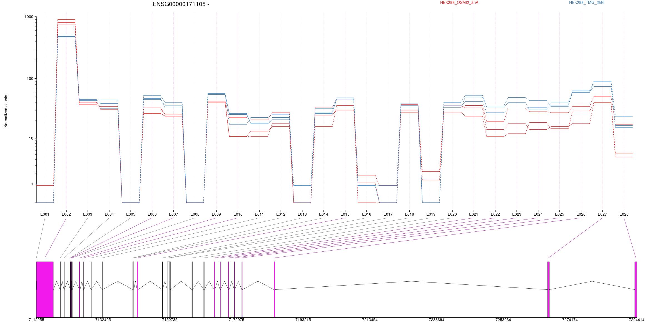Click genomic coordinate 7233694
The height and width of the screenshot is (333, 667).
pos(437,320)
